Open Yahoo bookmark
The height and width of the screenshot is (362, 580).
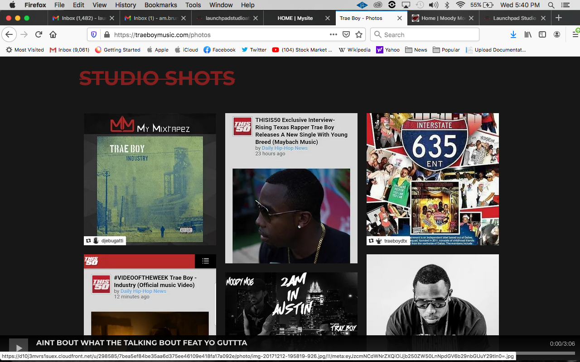click(x=388, y=50)
